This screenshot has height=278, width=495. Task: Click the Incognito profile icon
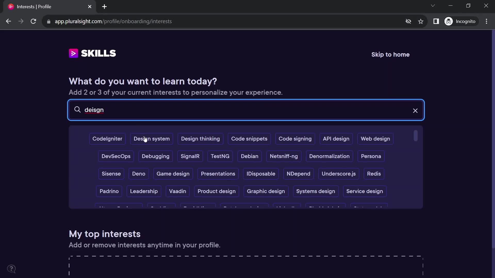point(449,21)
